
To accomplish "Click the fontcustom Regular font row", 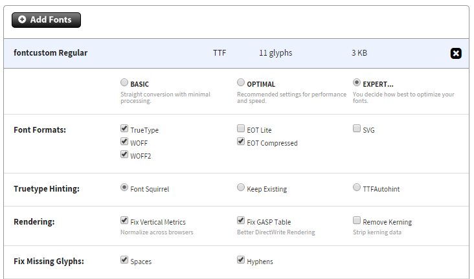I will pyautogui.click(x=236, y=53).
